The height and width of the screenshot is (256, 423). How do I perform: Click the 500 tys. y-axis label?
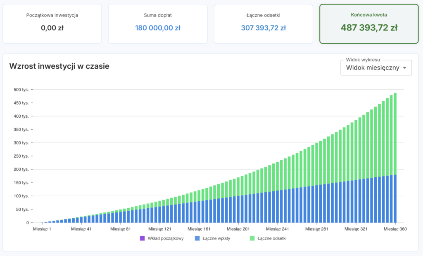coord(21,90)
